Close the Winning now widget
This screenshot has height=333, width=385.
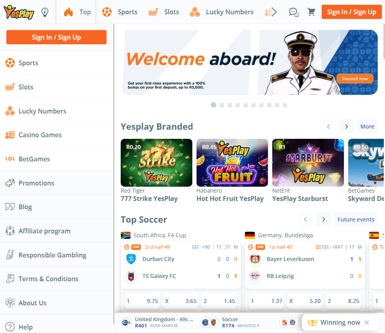point(366,322)
